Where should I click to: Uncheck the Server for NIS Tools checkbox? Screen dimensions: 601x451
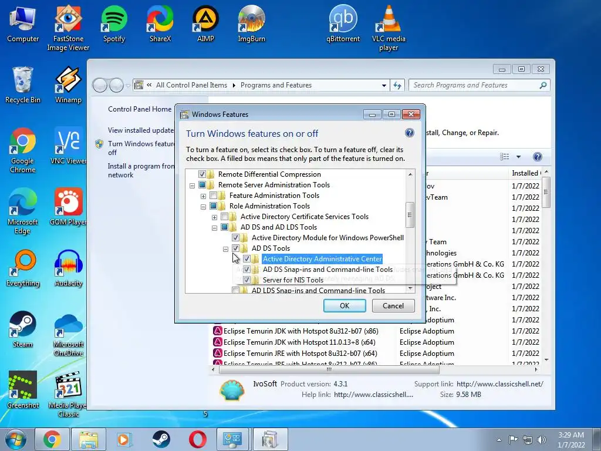pos(247,280)
